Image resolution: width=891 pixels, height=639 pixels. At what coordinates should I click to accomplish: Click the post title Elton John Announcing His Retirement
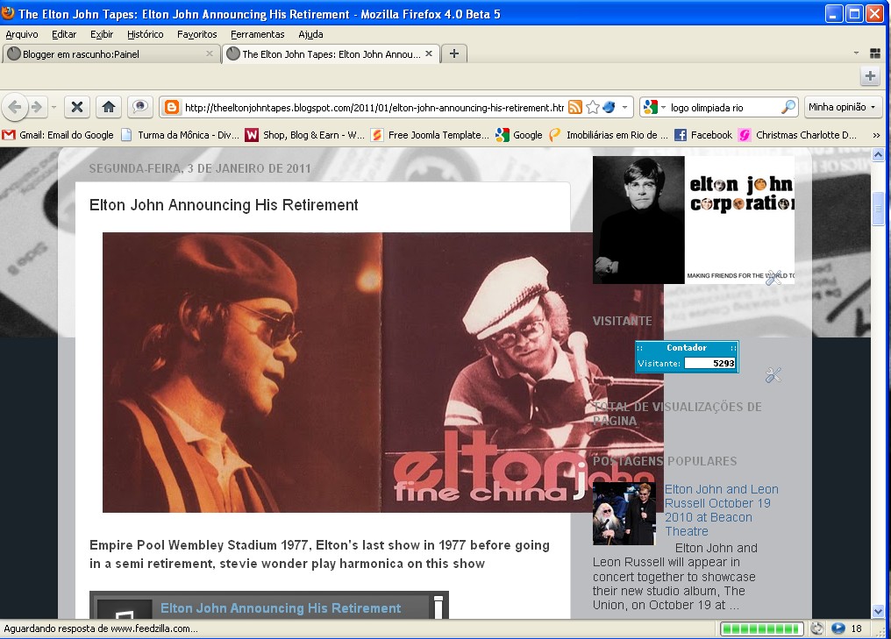click(x=224, y=205)
